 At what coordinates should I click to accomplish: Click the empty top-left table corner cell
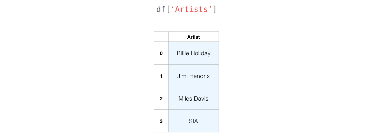161,37
